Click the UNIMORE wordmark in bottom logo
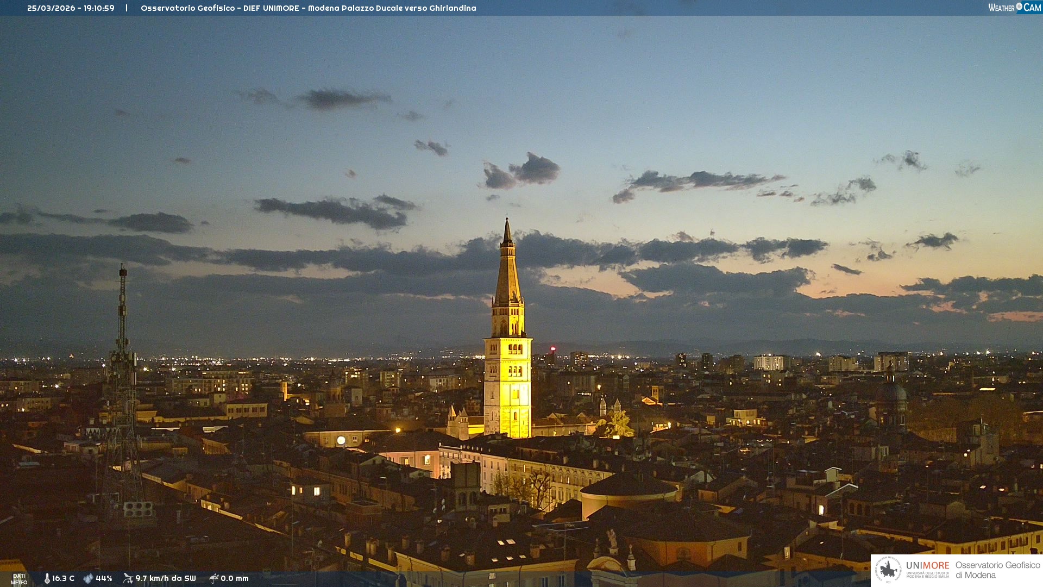Screen dimensions: 1043x587 (927, 565)
